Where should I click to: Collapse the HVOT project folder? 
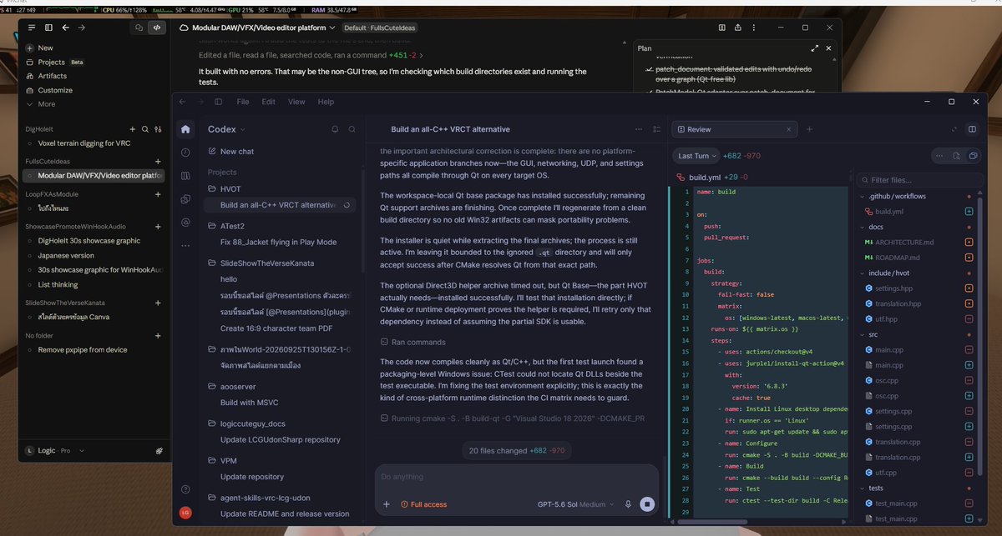225,189
